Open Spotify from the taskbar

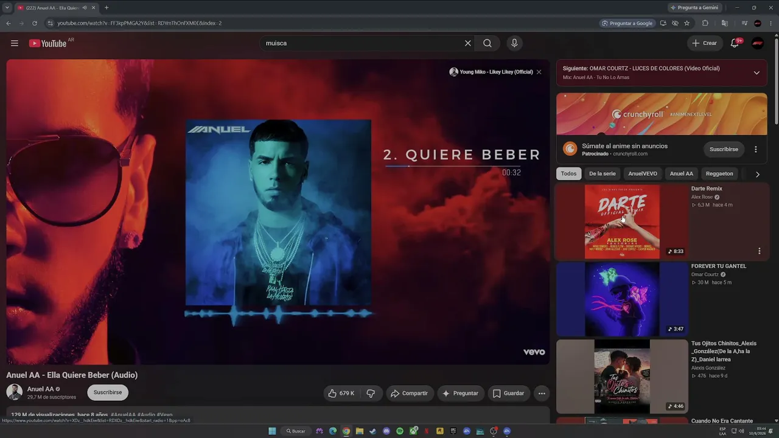point(400,431)
